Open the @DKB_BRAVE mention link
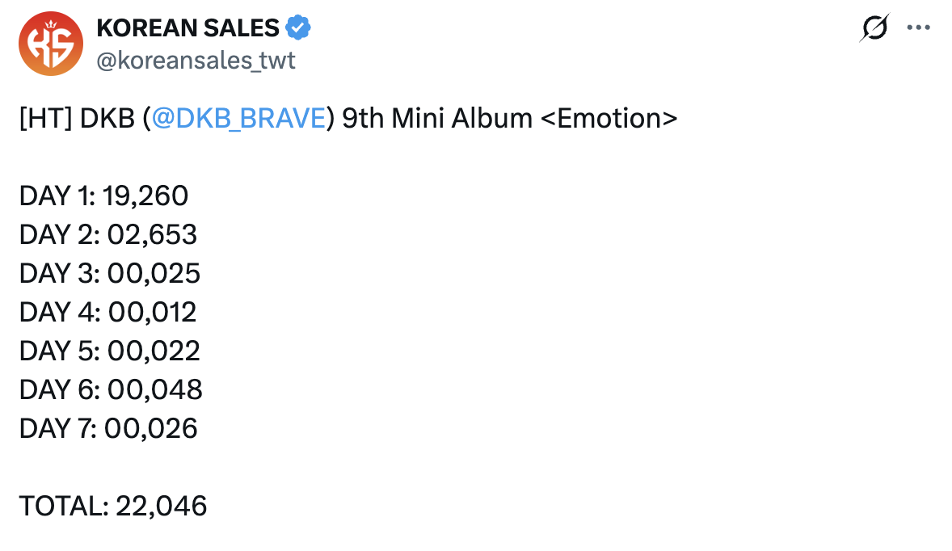 (238, 119)
